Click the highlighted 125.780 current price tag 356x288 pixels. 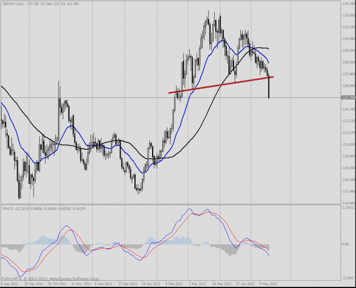pos(348,97)
